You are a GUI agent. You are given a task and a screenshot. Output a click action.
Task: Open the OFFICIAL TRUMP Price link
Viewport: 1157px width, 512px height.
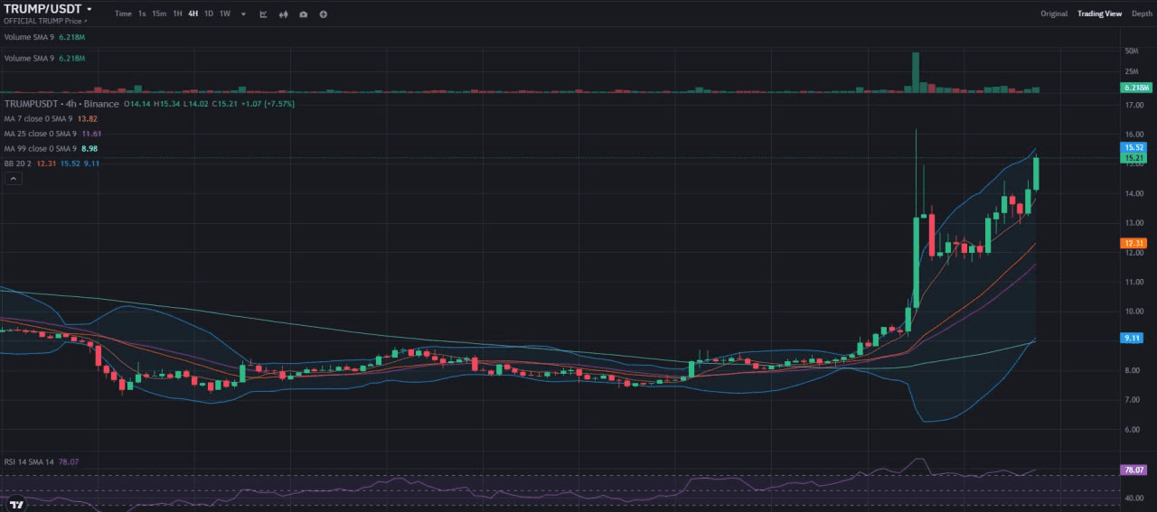[46, 20]
